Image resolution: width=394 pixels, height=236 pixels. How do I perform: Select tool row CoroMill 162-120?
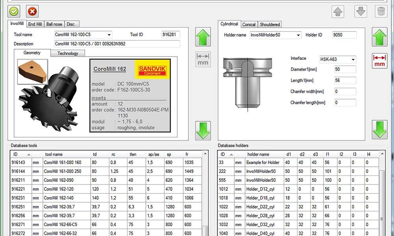[106, 189]
